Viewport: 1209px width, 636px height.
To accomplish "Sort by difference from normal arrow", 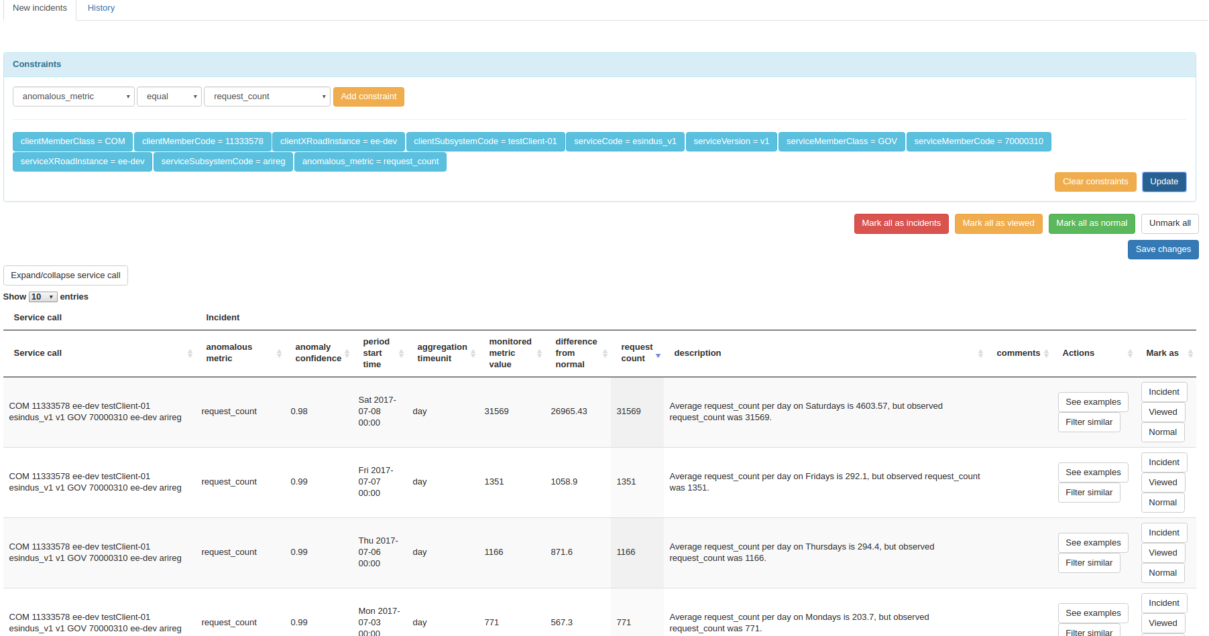I will [605, 353].
